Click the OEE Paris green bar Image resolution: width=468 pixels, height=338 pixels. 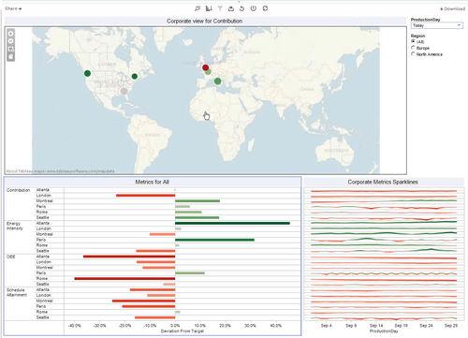[190, 273]
